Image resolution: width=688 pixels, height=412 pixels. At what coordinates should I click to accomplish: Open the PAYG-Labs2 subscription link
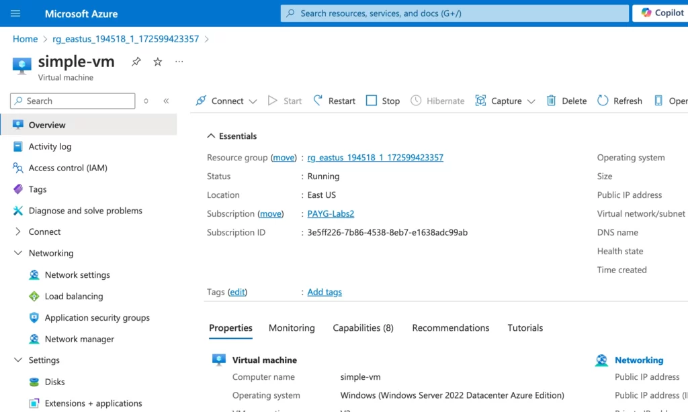(x=331, y=213)
